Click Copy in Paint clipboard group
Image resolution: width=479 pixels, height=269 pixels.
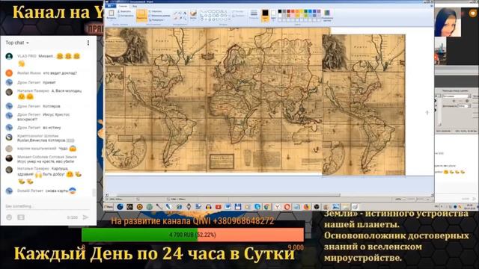coord(126,16)
